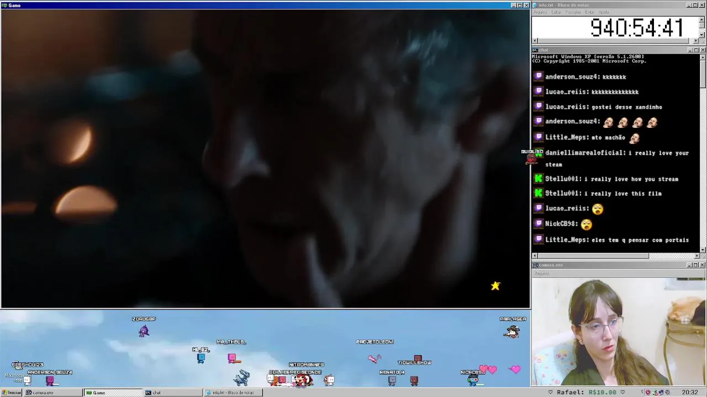The height and width of the screenshot is (397, 707).
Task: Click the lucao_reiis 'kkkkkkkkkkkkkk' message
Action: [615, 92]
